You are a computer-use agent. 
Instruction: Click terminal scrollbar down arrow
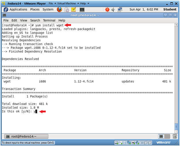pos(176,132)
